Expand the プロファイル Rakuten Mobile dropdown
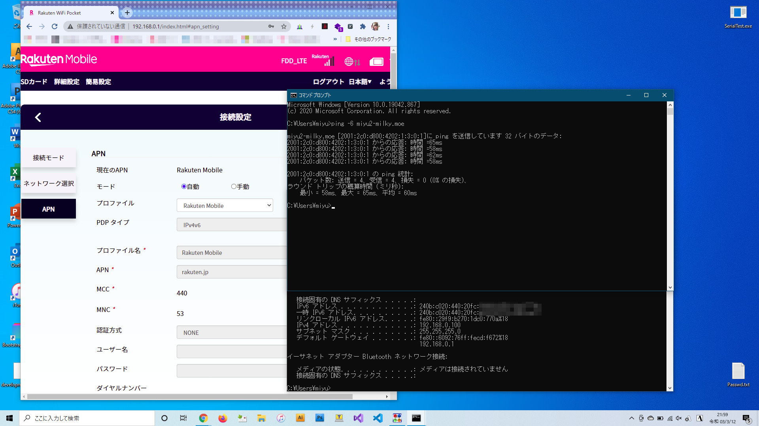This screenshot has height=426, width=759. [x=225, y=206]
